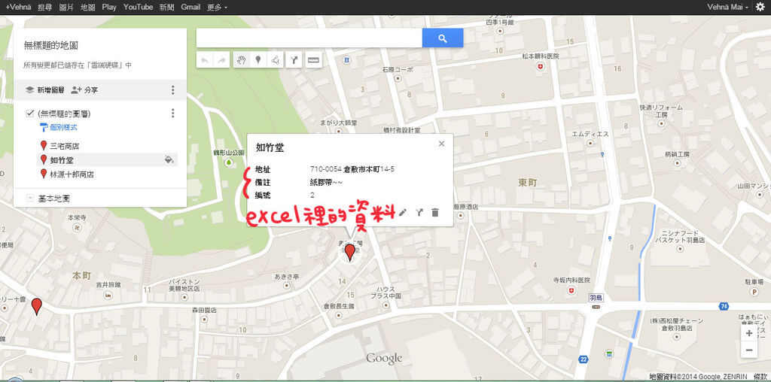Select the hand pan tool
This screenshot has width=771, height=382.
pos(242,60)
